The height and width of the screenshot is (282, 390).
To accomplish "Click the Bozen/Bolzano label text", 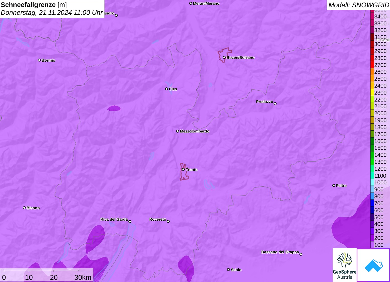I will [x=240, y=57].
